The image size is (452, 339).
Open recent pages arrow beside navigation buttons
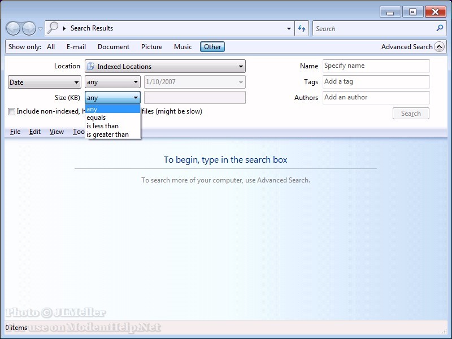pos(40,29)
